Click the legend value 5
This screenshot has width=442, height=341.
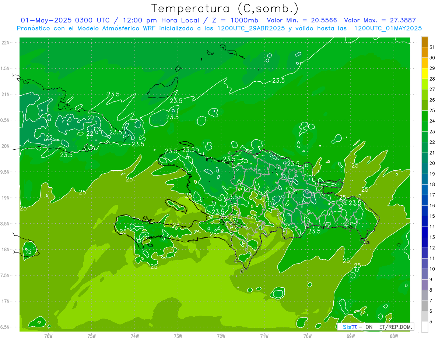click(431, 322)
